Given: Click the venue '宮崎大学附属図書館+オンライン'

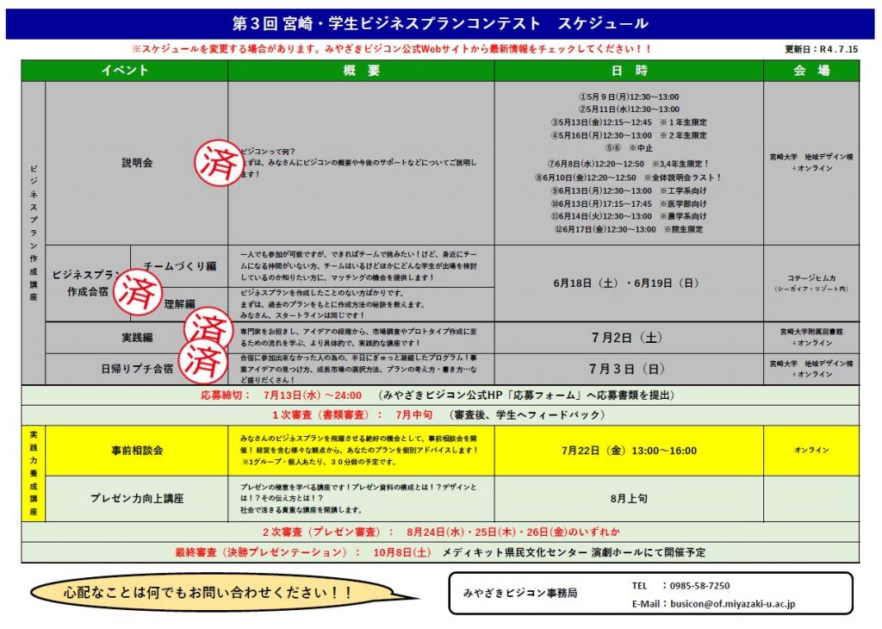Looking at the screenshot, I should [x=811, y=338].
